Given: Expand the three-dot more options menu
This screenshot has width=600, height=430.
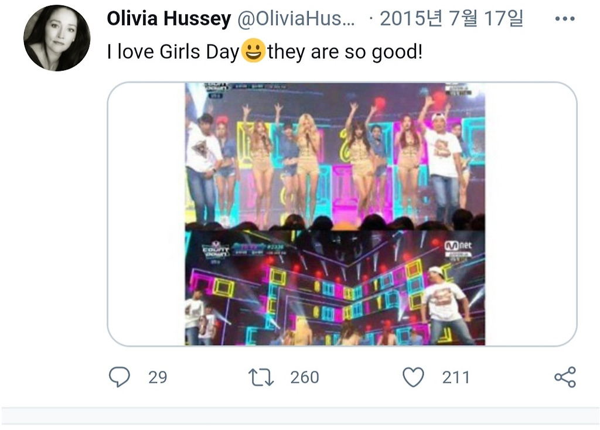Looking at the screenshot, I should (x=564, y=19).
